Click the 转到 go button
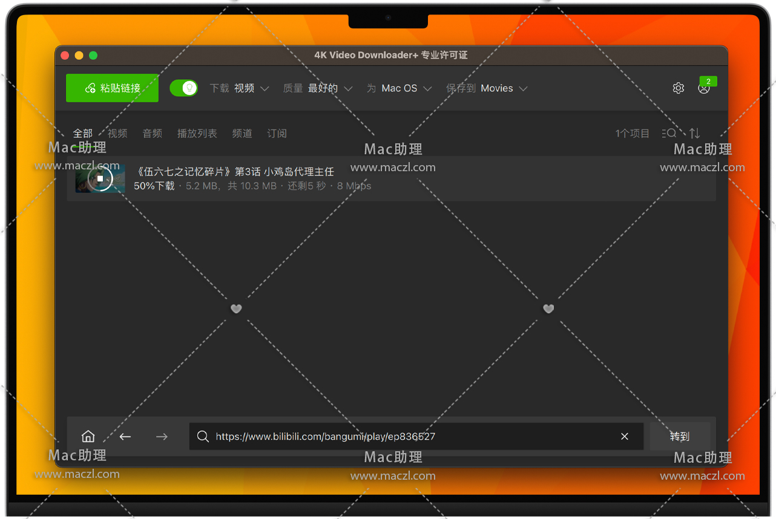The height and width of the screenshot is (519, 776). 680,436
